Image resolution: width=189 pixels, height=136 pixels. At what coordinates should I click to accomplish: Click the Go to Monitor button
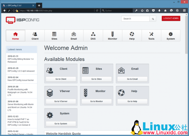coord(96,102)
